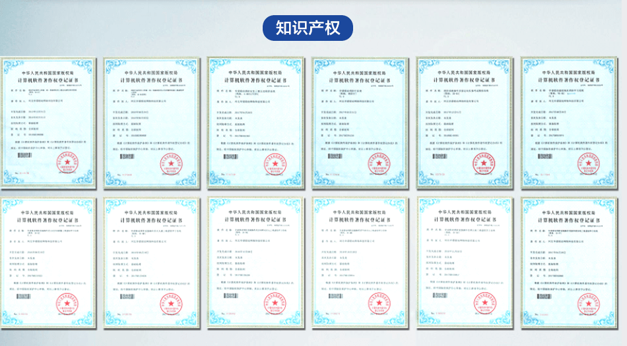Image resolution: width=627 pixels, height=346 pixels.
Task: View fifth certificate in bottom row
Action: (465, 264)
